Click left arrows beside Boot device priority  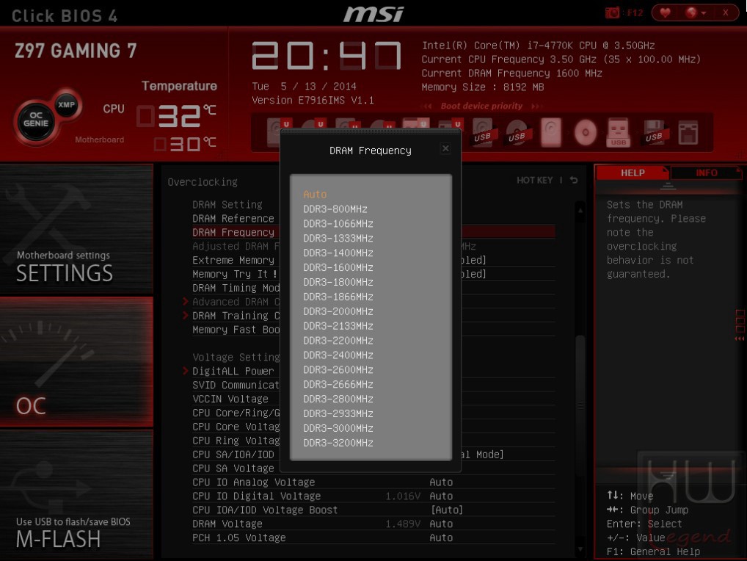(x=427, y=106)
